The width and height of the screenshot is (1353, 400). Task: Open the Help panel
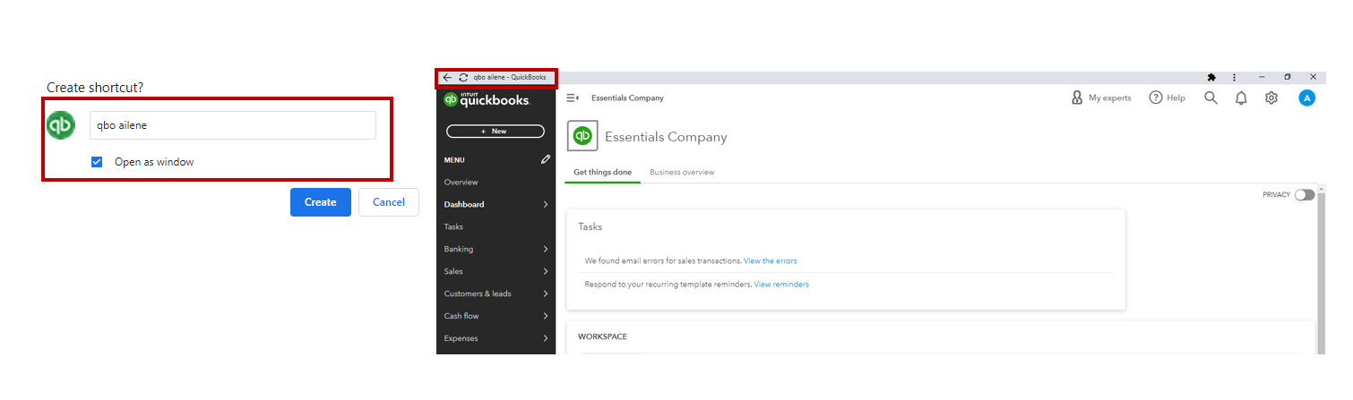[1168, 98]
